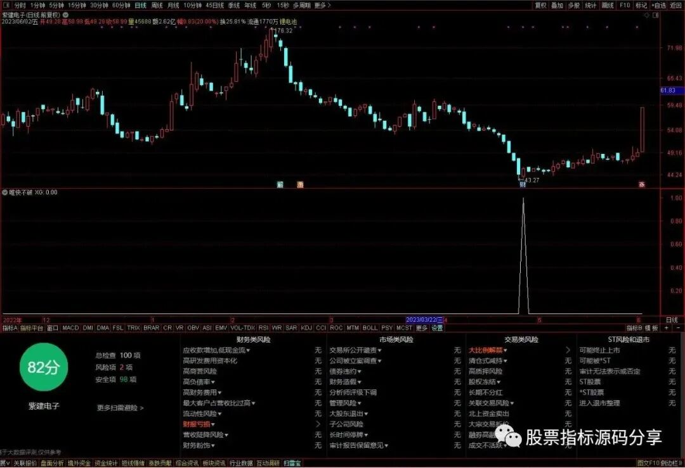The width and height of the screenshot is (685, 468).
Task: Toggle the 唯快不破 indicator circle icon
Action: point(5,193)
